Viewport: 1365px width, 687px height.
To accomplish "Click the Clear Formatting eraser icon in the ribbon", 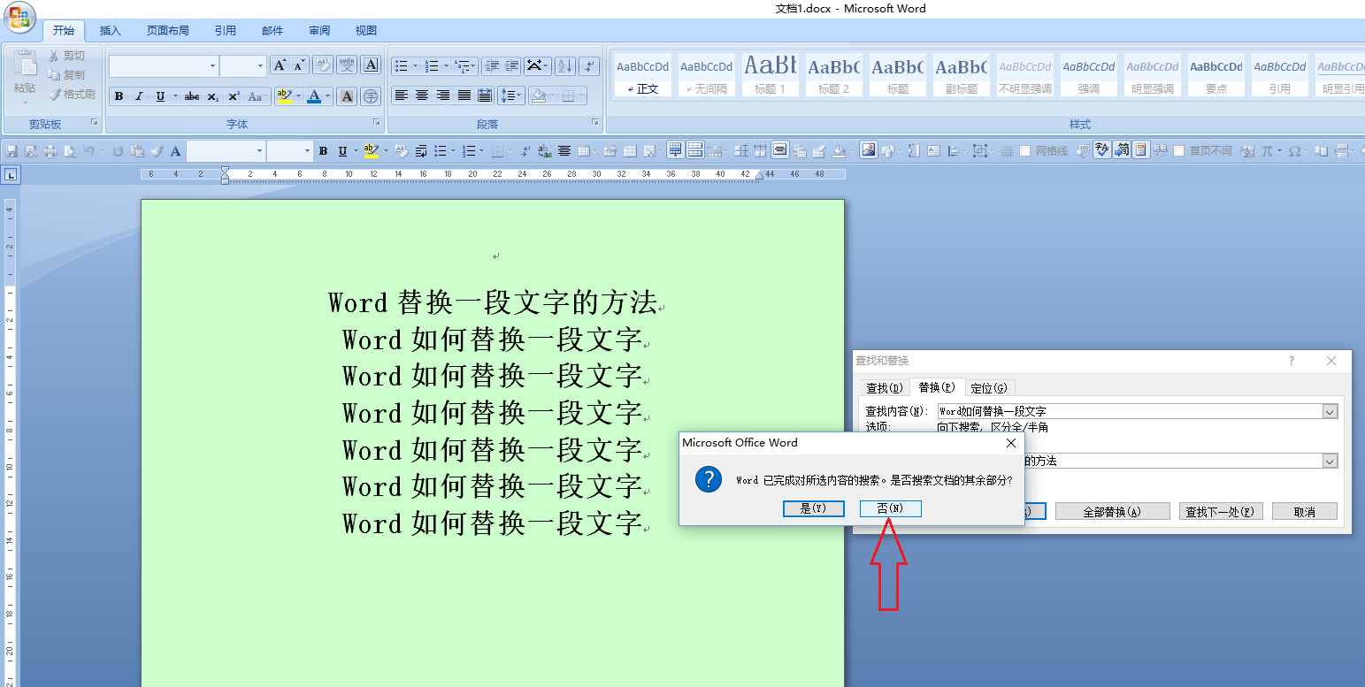I will pyautogui.click(x=323, y=65).
